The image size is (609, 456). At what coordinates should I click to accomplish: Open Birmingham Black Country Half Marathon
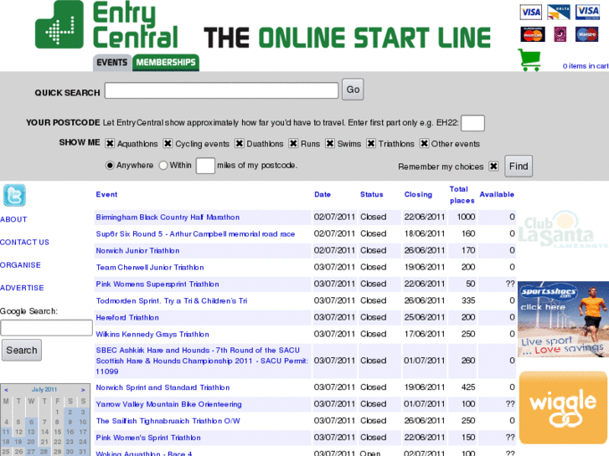(x=168, y=218)
